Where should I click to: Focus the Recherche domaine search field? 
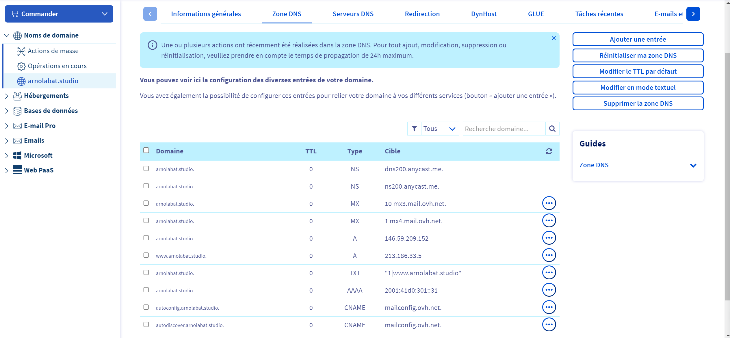(x=504, y=129)
